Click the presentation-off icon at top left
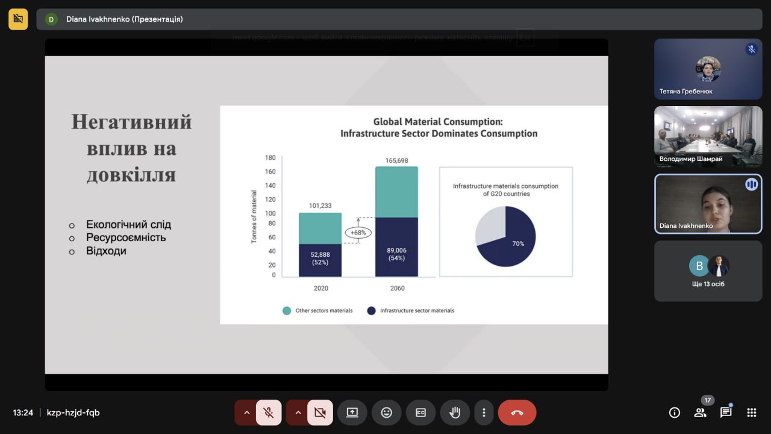This screenshot has height=434, width=771. (18, 19)
